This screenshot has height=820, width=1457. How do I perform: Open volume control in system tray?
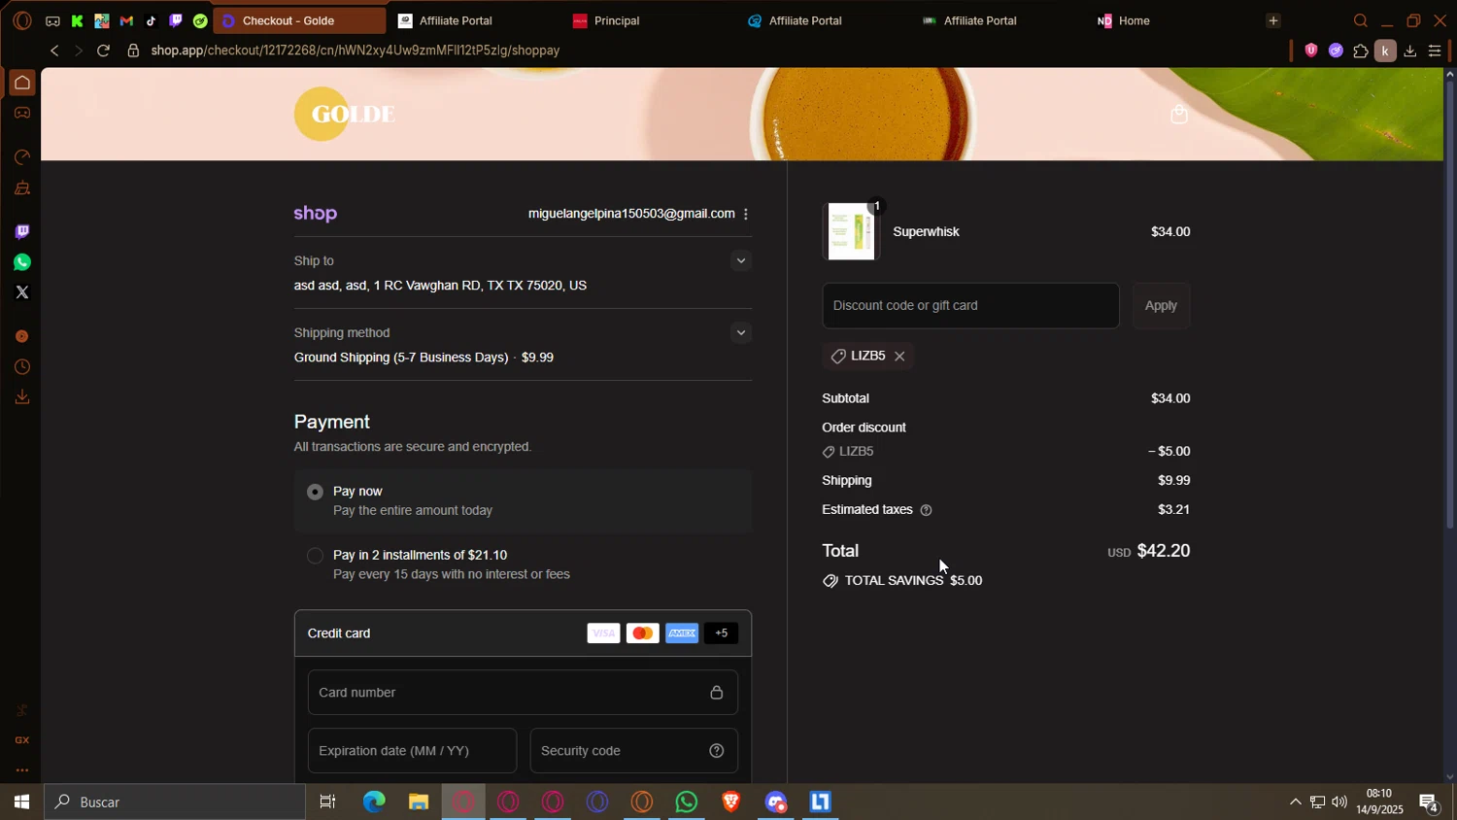point(1339,802)
